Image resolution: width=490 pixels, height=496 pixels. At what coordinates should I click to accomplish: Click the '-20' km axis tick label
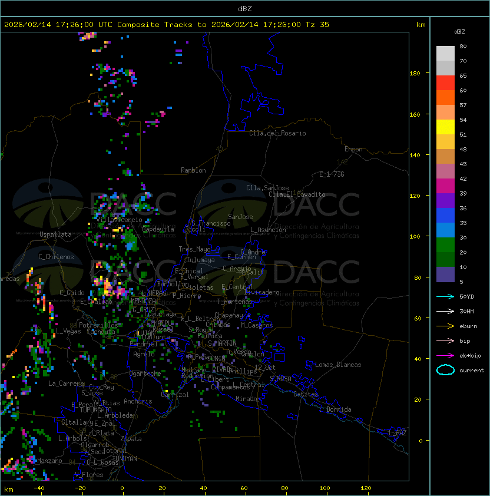click(x=80, y=488)
